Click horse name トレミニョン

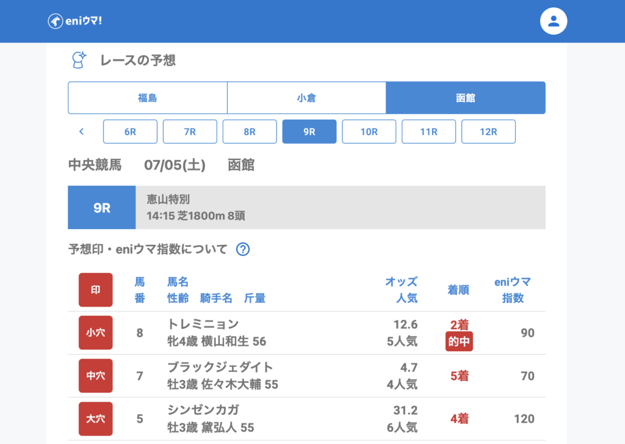tap(203, 324)
